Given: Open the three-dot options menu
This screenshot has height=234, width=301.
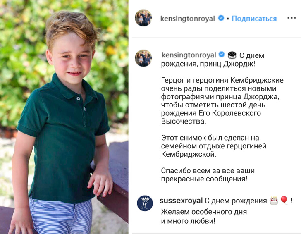Looking at the screenshot, I should pyautogui.click(x=291, y=18).
